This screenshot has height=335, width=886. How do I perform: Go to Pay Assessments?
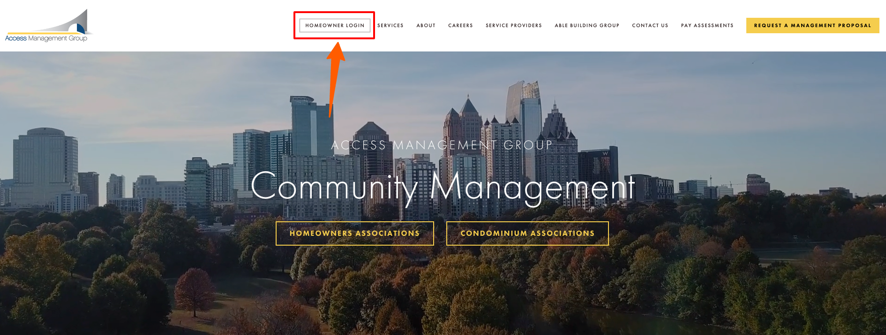pyautogui.click(x=707, y=25)
